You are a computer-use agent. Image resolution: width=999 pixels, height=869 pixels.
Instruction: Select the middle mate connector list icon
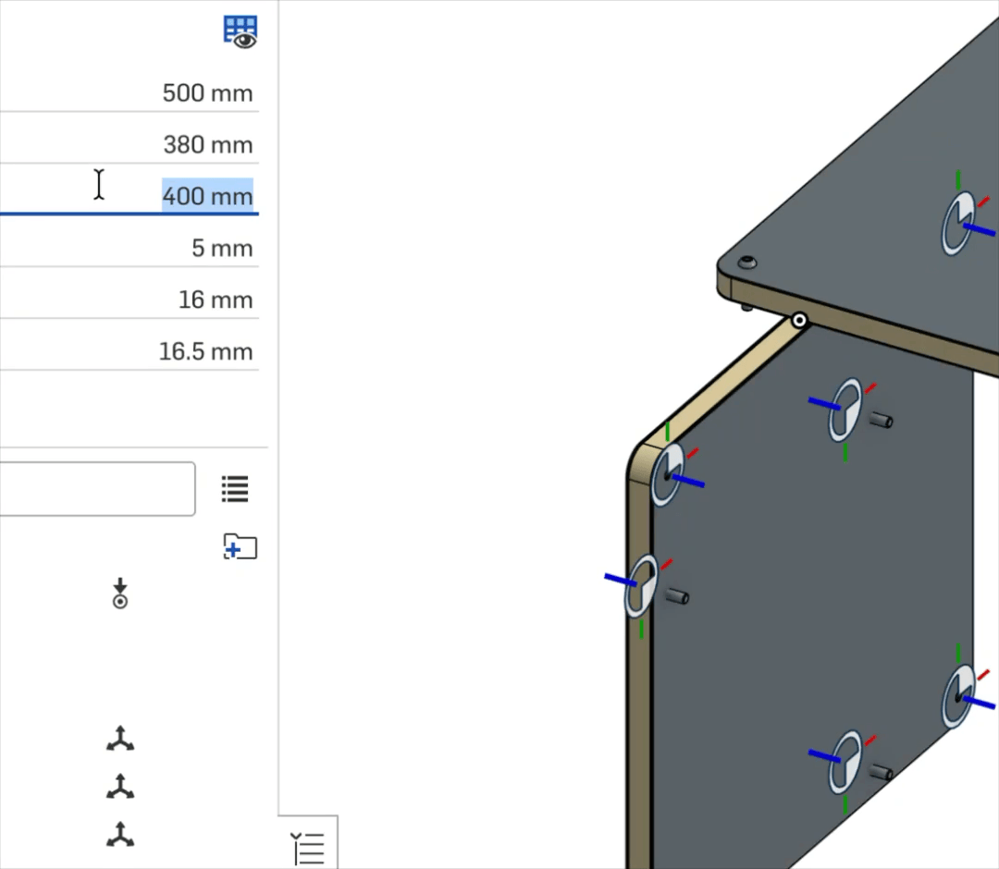(119, 787)
